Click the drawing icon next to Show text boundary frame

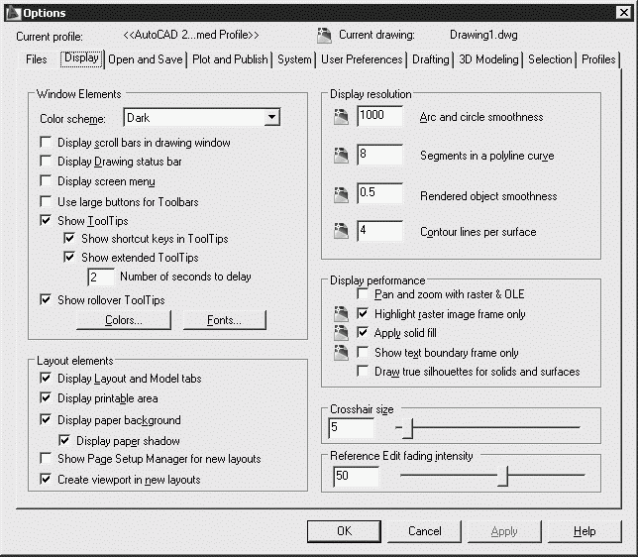click(341, 352)
